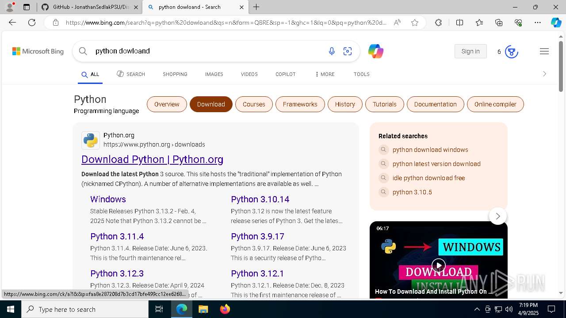Select the Online compiler pill

point(495,104)
